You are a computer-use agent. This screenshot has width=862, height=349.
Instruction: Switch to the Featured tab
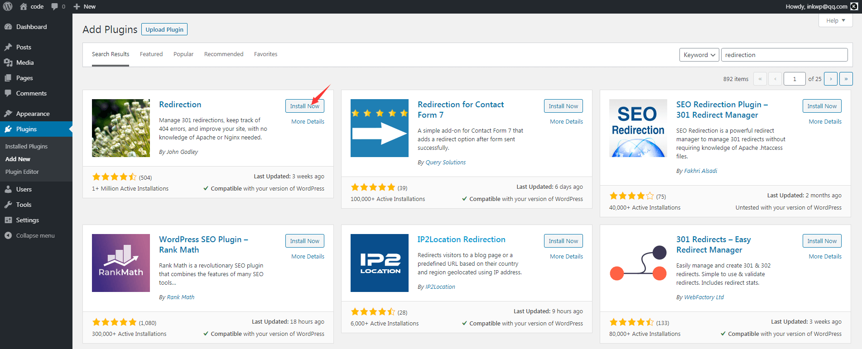(x=151, y=54)
